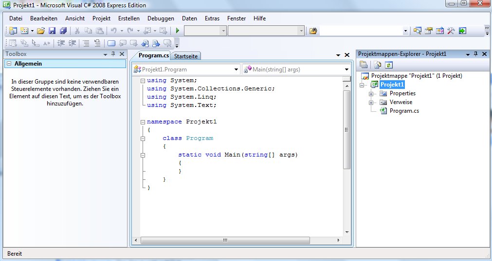
Task: Click the Display Object Member List icon
Action: pyautogui.click(x=13, y=43)
